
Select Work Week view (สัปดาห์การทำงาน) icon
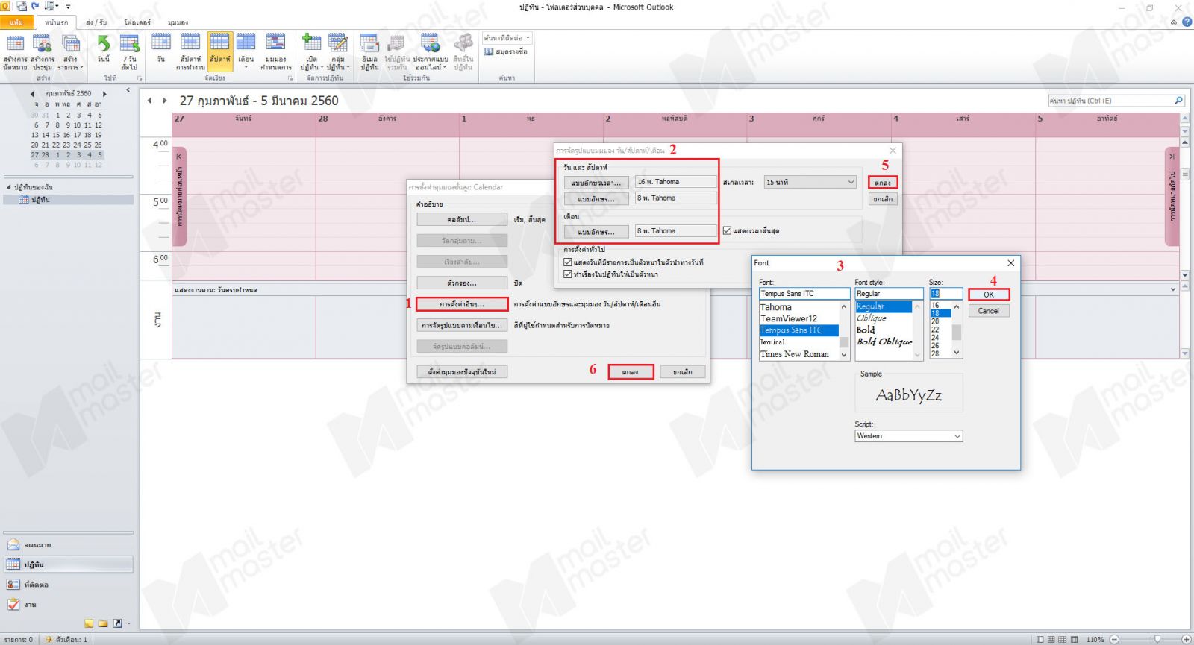coord(190,52)
